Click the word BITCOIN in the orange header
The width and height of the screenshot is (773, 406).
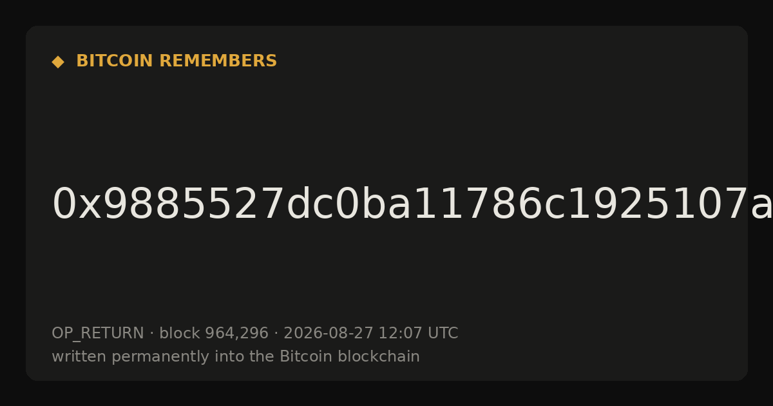115,61
